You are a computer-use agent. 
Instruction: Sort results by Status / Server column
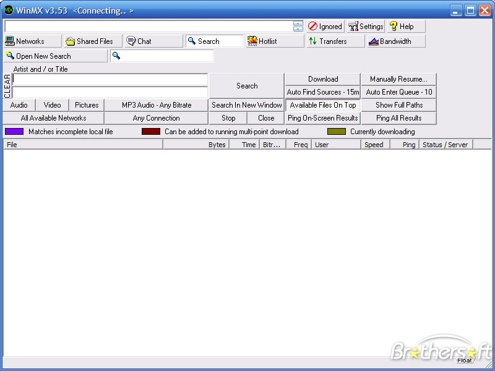pyautogui.click(x=446, y=145)
